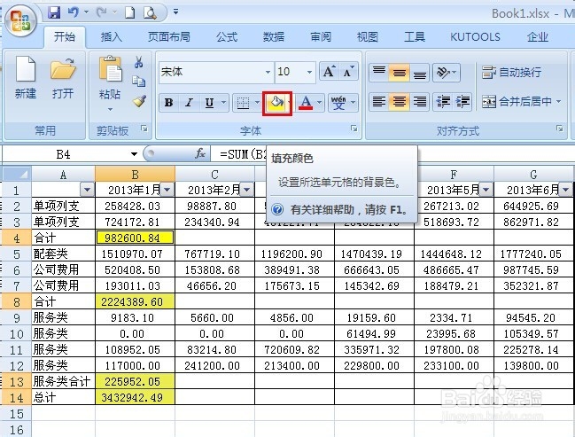575x437 pixels.
Task: Open the filter dropdown for 2013年1月
Action: [x=167, y=190]
